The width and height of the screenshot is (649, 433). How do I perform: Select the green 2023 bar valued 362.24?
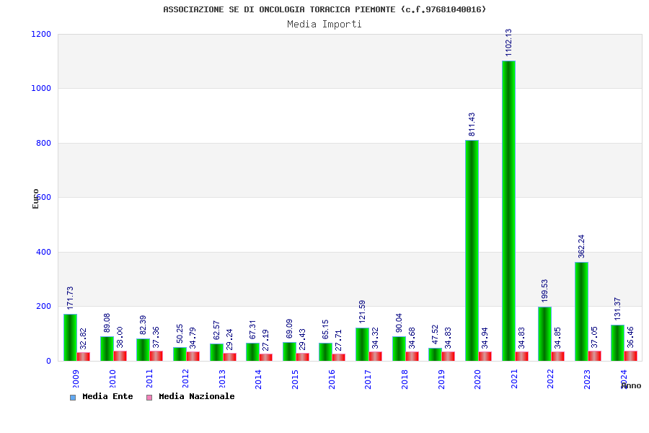pos(581,312)
